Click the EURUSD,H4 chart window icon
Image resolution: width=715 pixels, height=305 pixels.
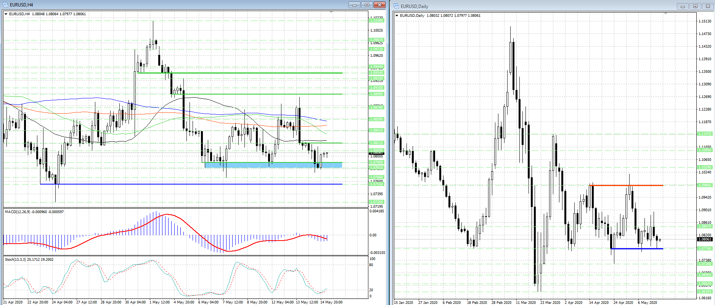click(5, 5)
